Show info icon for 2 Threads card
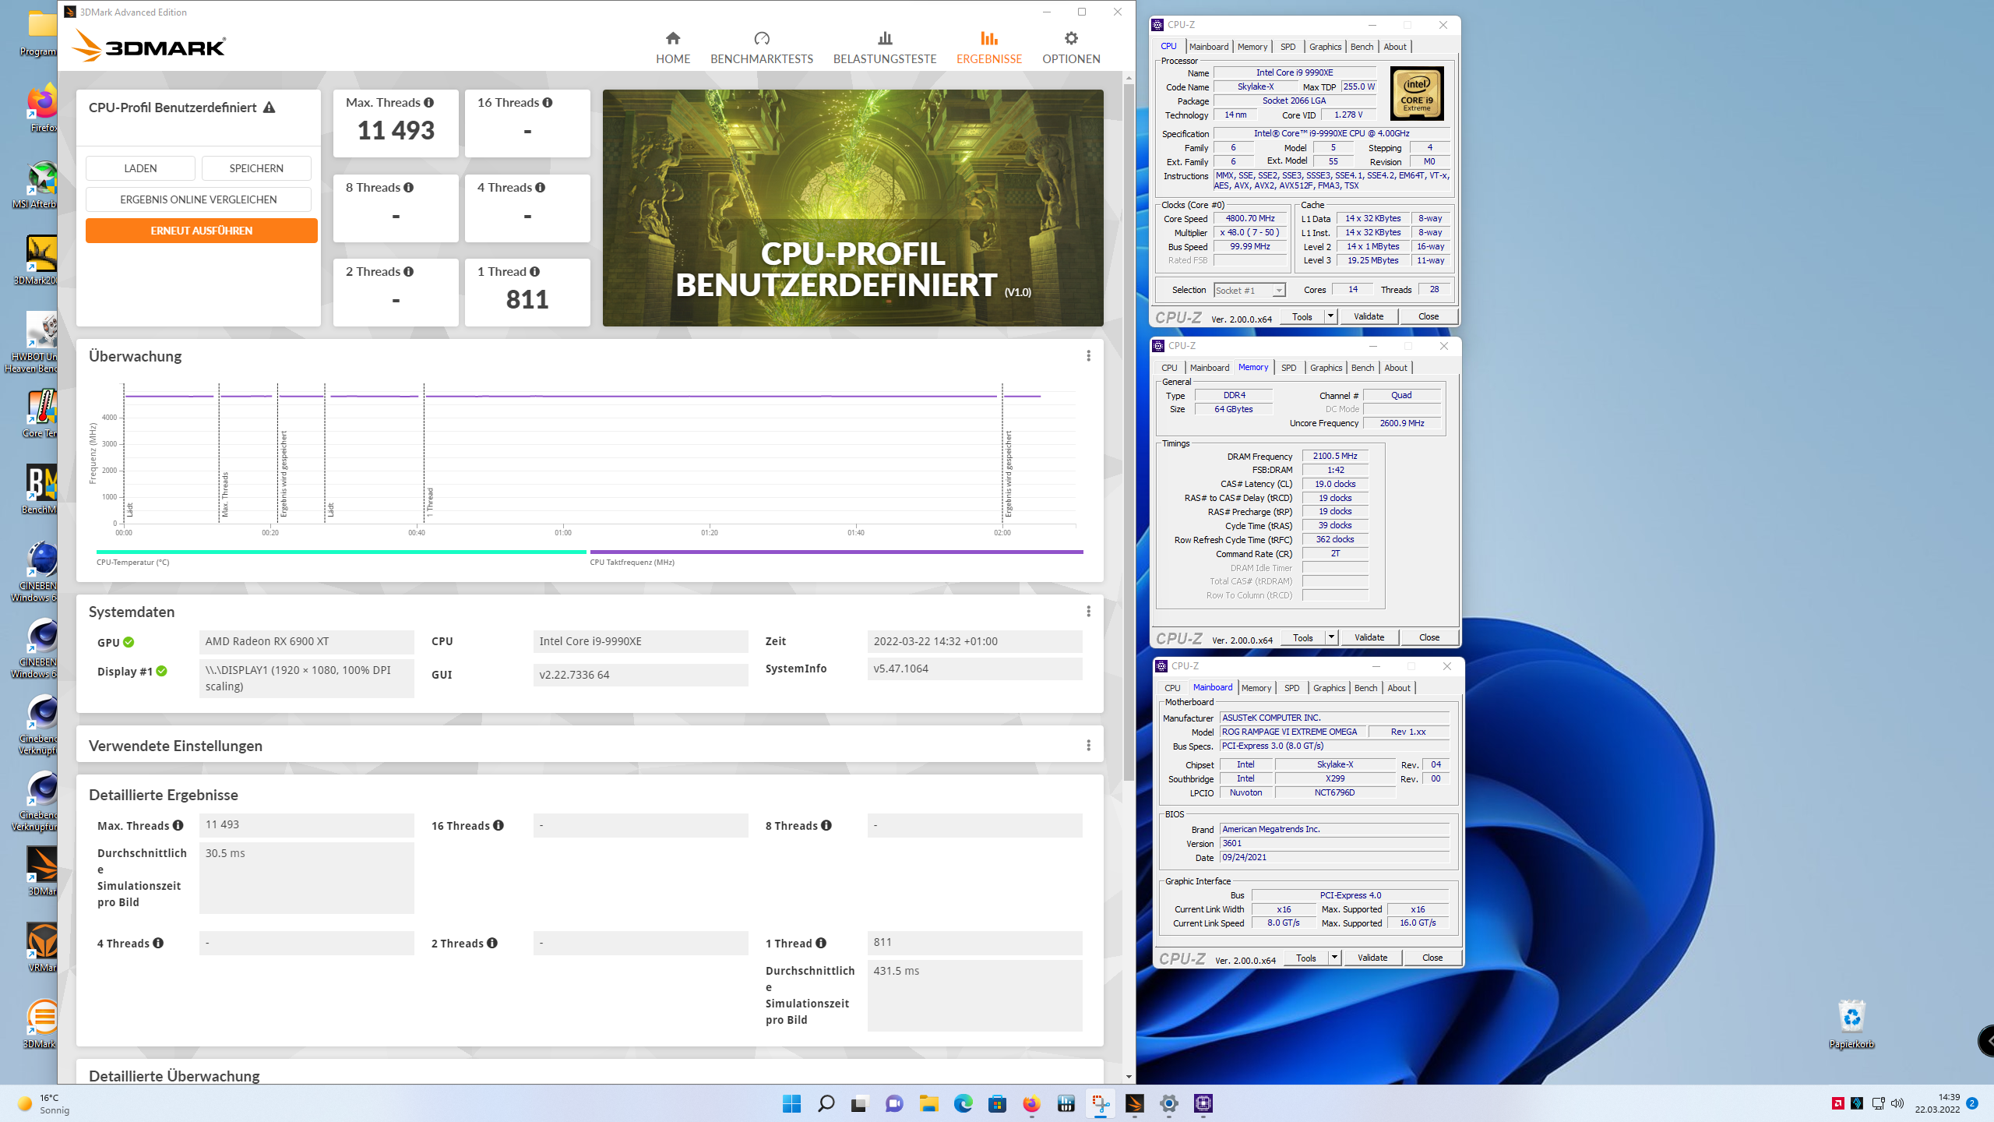This screenshot has height=1122, width=1994. coord(409,272)
